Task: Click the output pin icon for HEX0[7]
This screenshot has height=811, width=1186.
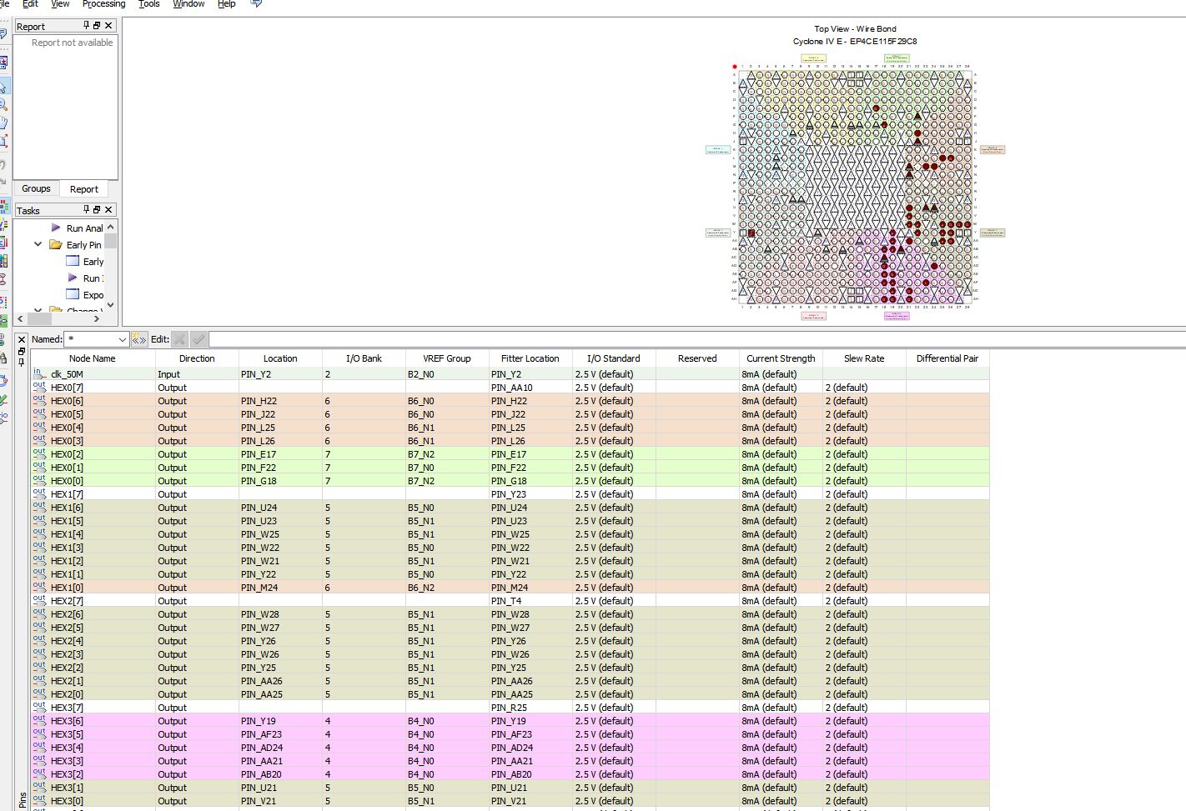Action: pyautogui.click(x=39, y=388)
